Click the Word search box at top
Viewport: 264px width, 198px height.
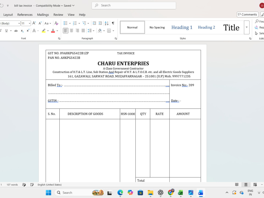(x=134, y=6)
